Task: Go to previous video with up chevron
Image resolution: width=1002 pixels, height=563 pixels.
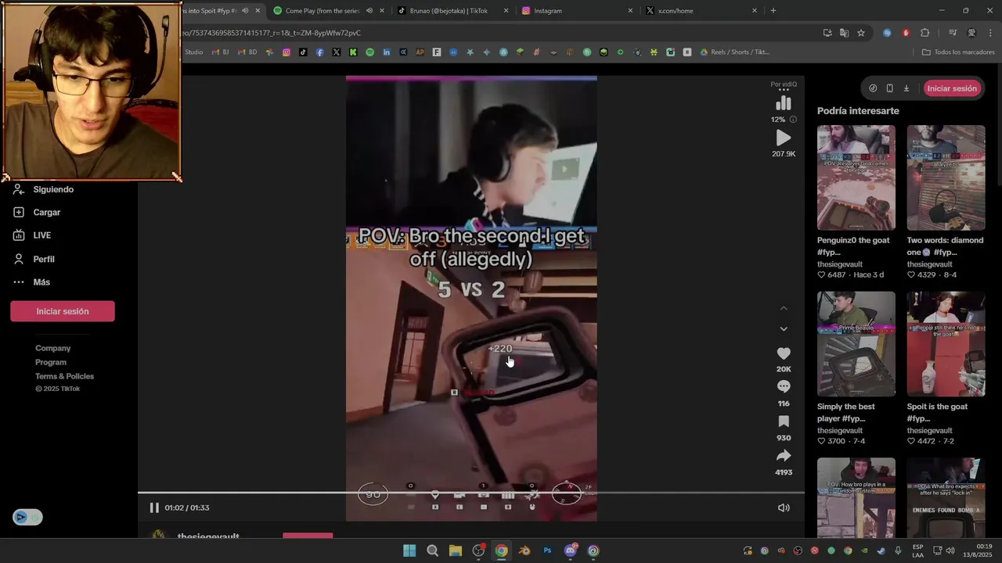Action: tap(783, 308)
